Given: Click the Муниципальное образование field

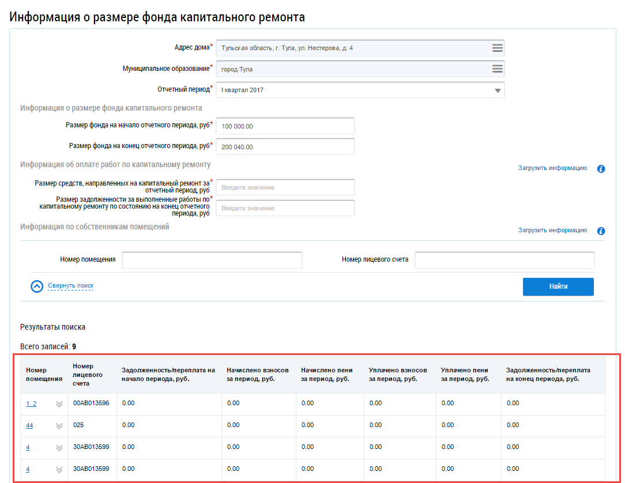Looking at the screenshot, I should [360, 69].
